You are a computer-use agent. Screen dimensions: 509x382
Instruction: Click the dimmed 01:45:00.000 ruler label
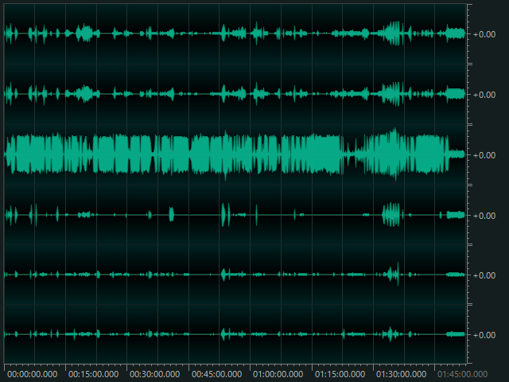pyautogui.click(x=462, y=375)
